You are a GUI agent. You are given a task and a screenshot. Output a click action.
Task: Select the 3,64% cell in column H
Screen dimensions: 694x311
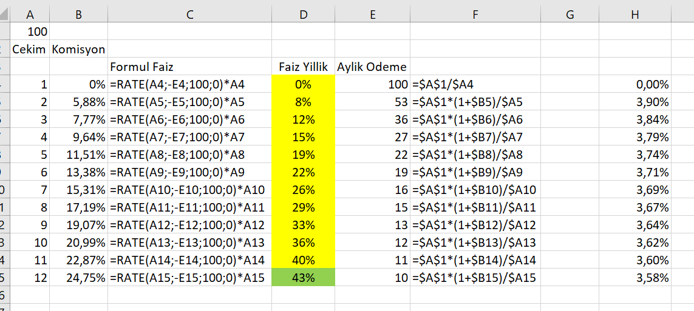[635, 225]
